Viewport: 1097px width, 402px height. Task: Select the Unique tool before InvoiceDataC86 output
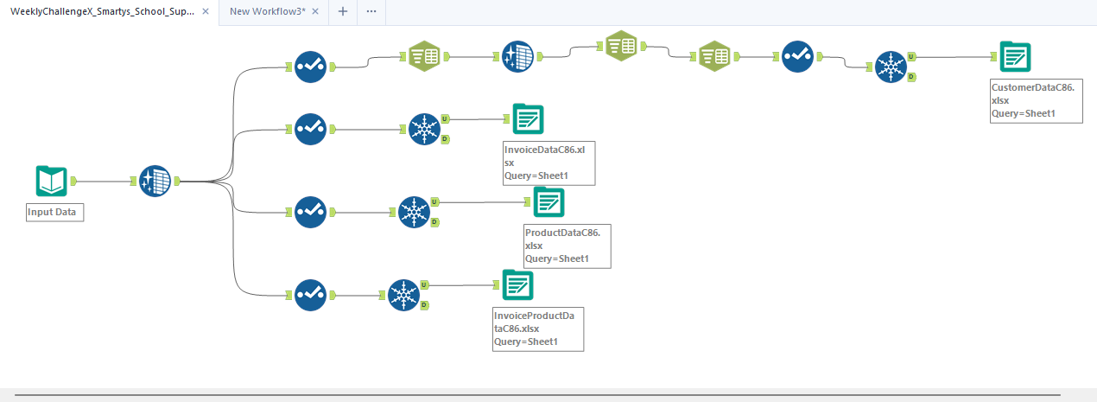click(423, 130)
